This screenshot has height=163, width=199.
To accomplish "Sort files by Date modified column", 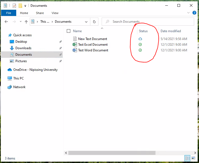I will pyautogui.click(x=171, y=31).
